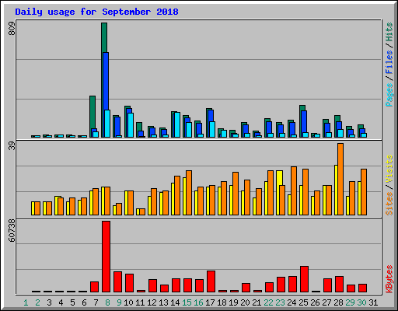The height and width of the screenshot is (311, 398).
Task: Click day label 14 on the axis
Action: click(175, 302)
